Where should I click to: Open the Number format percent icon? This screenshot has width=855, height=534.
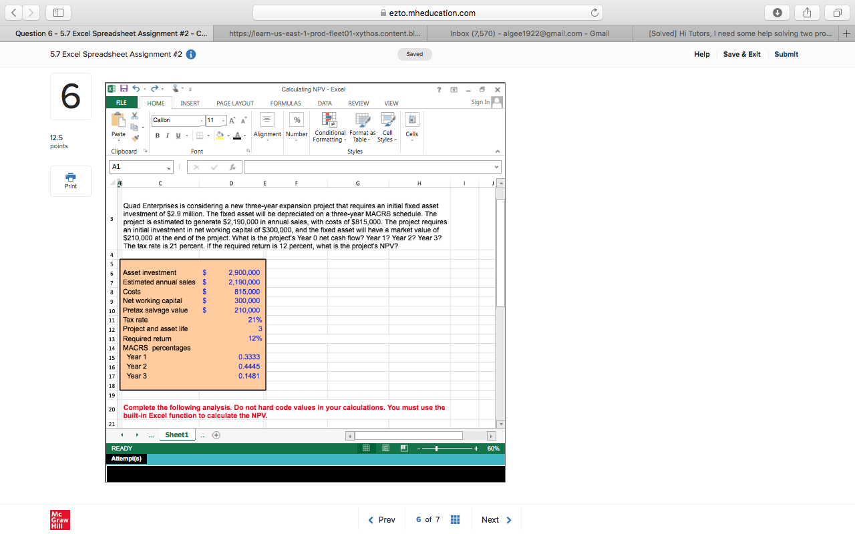(x=297, y=119)
